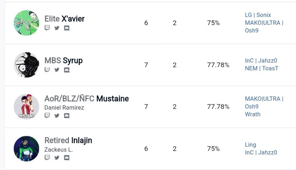The height and width of the screenshot is (170, 296).
Task: Open Mustaine's Twitch icon
Action: coord(47,115)
